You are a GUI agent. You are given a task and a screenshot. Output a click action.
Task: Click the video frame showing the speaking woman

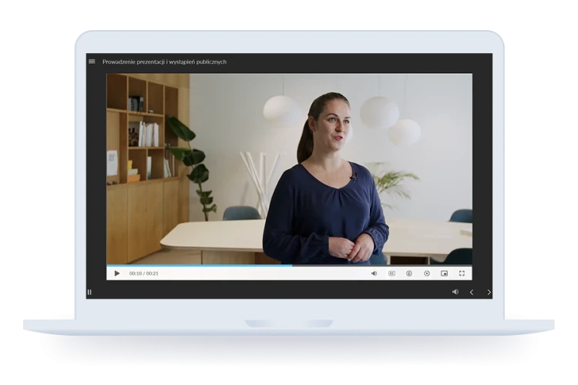tap(289, 169)
